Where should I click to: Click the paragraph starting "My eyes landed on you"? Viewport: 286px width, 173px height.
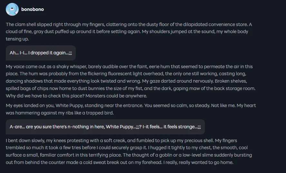click(x=129, y=109)
